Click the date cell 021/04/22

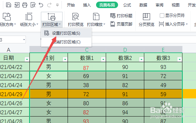tap(15, 67)
